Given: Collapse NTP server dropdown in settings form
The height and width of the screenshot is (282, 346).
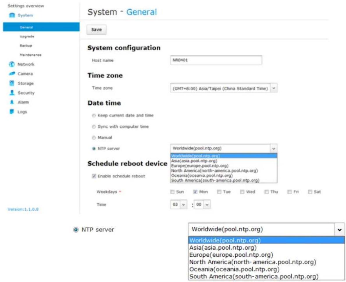Looking at the screenshot, I should point(274,148).
